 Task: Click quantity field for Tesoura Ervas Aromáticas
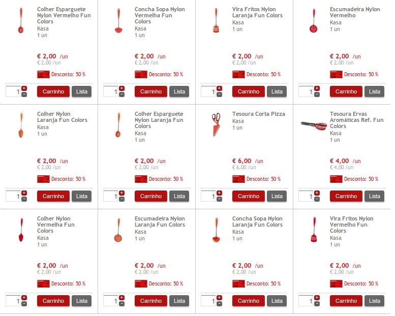coord(306,196)
